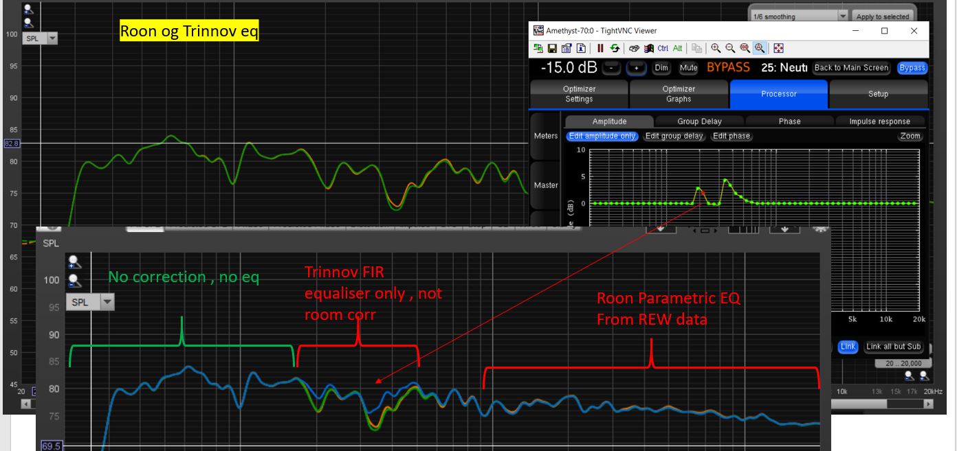Open the Optimizer Graphs tab
This screenshot has width=957, height=451.
click(x=679, y=94)
